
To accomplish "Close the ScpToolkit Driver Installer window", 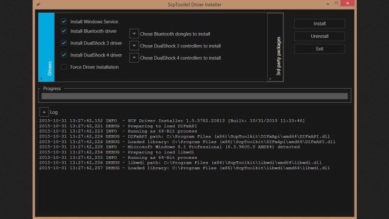I will click(x=348, y=3).
